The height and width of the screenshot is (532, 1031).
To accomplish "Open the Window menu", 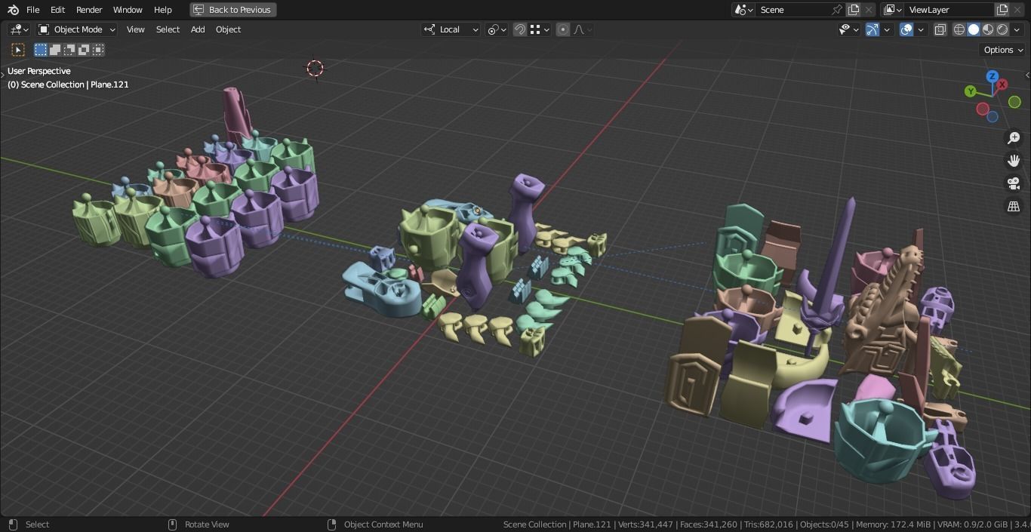I will [x=128, y=10].
